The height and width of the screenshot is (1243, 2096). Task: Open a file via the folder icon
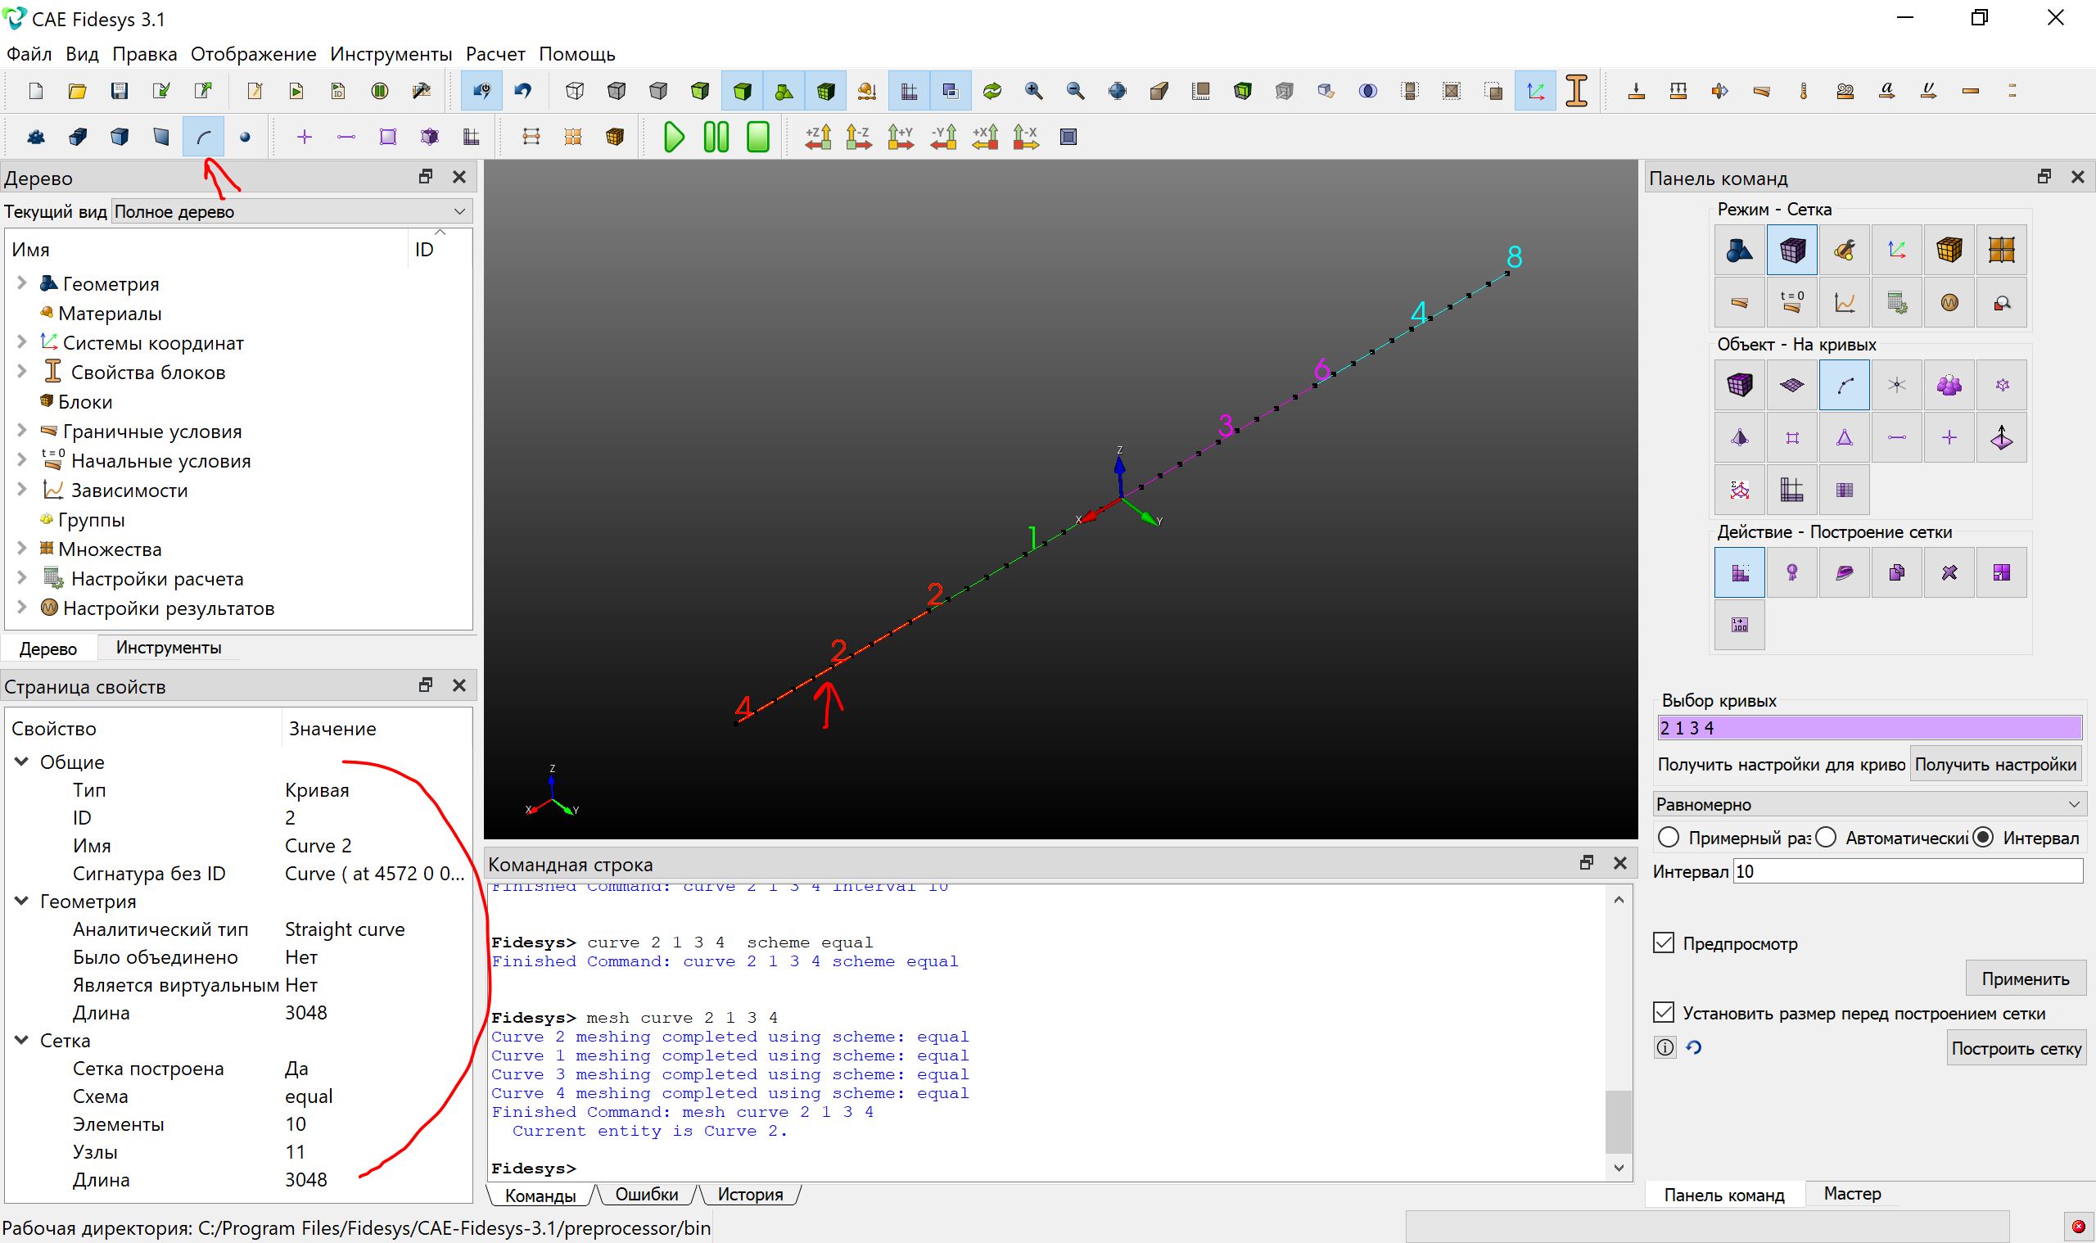point(77,90)
